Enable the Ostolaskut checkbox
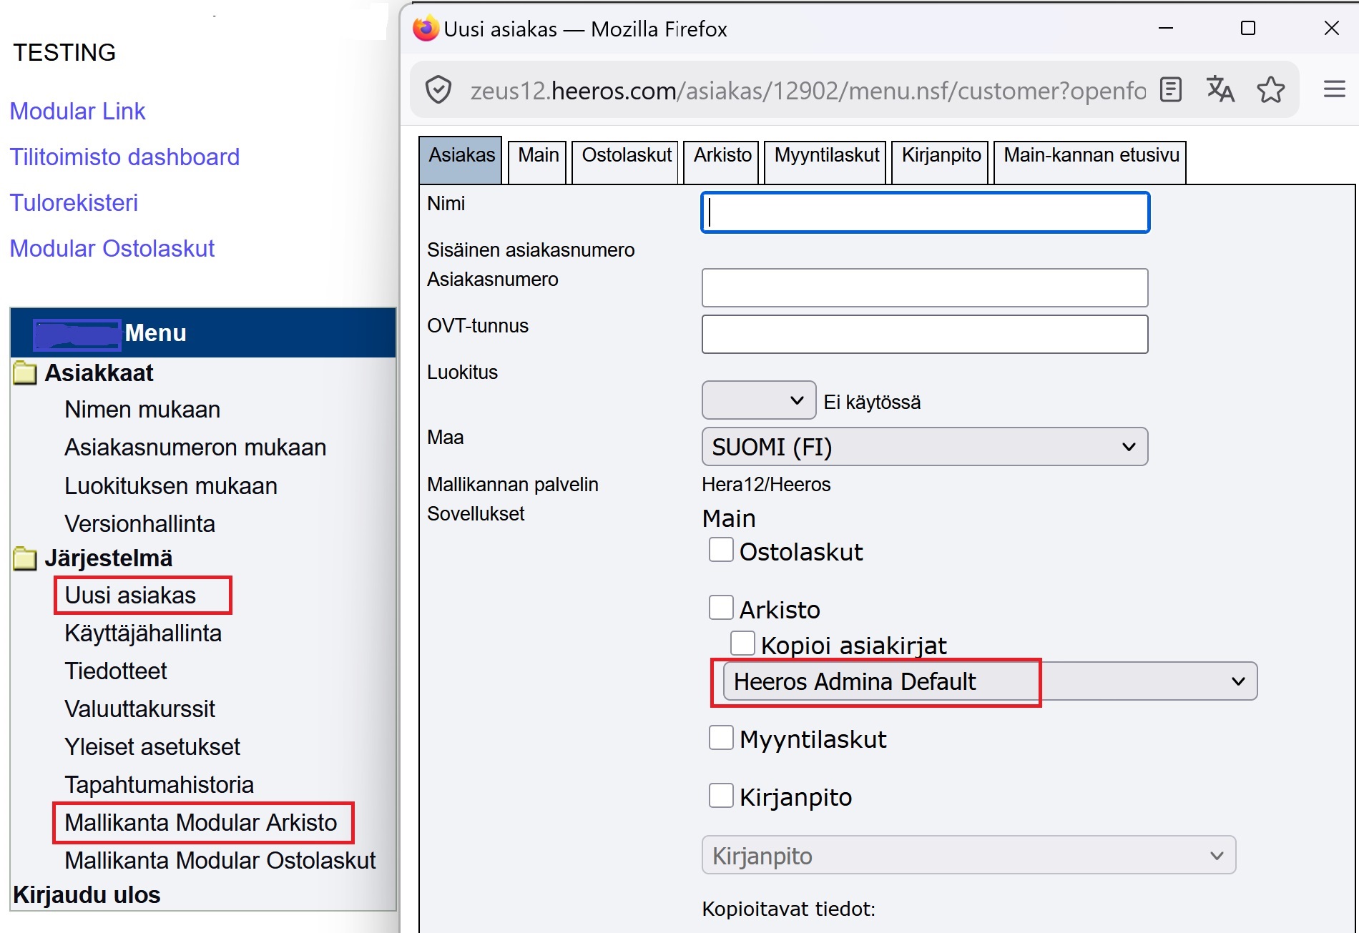The image size is (1359, 933). pos(721,550)
